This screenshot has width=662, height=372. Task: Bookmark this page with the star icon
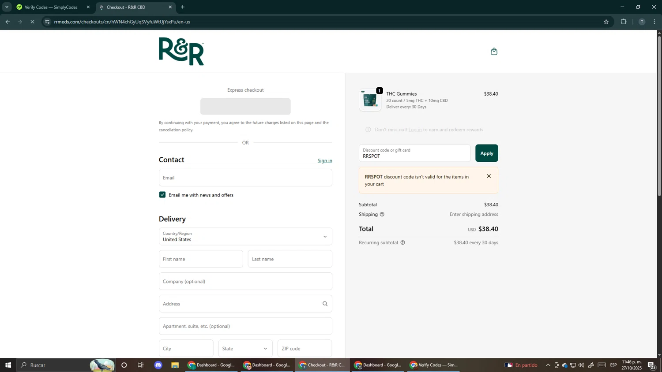[x=606, y=22]
